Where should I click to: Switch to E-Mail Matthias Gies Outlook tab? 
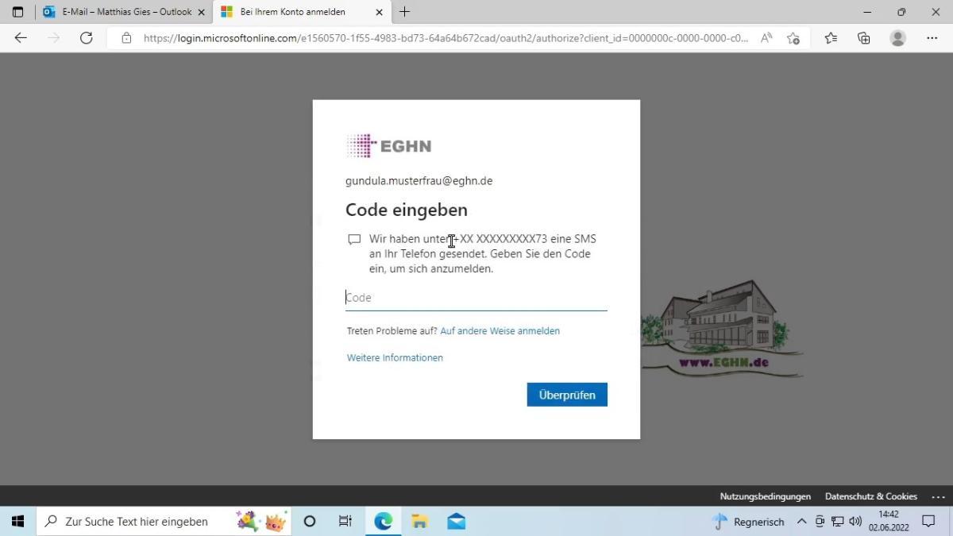[125, 12]
